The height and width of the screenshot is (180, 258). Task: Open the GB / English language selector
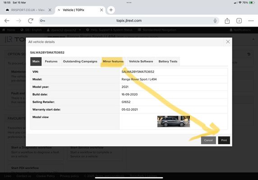point(31,30)
